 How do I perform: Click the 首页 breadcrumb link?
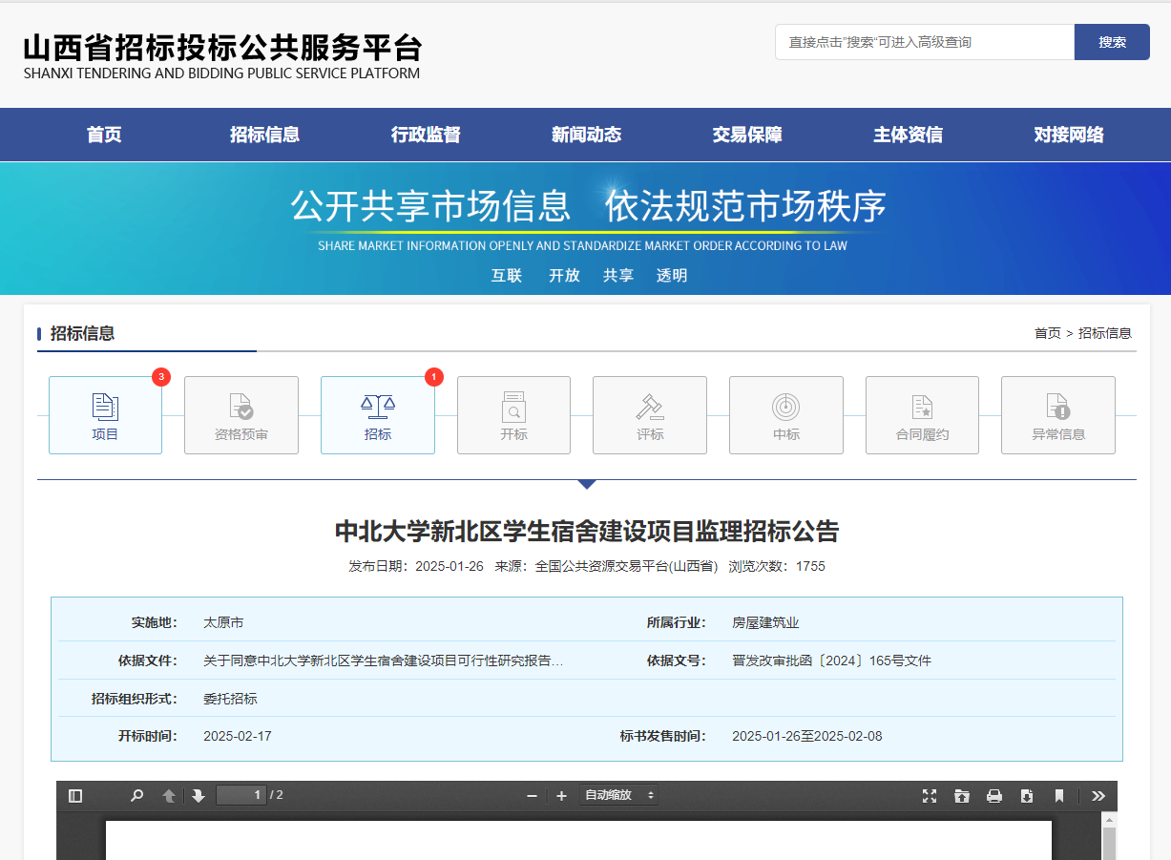pos(1047,333)
